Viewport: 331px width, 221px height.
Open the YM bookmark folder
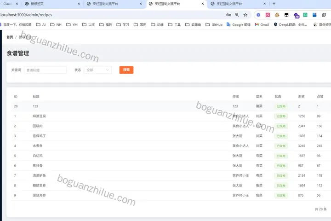click(x=72, y=24)
